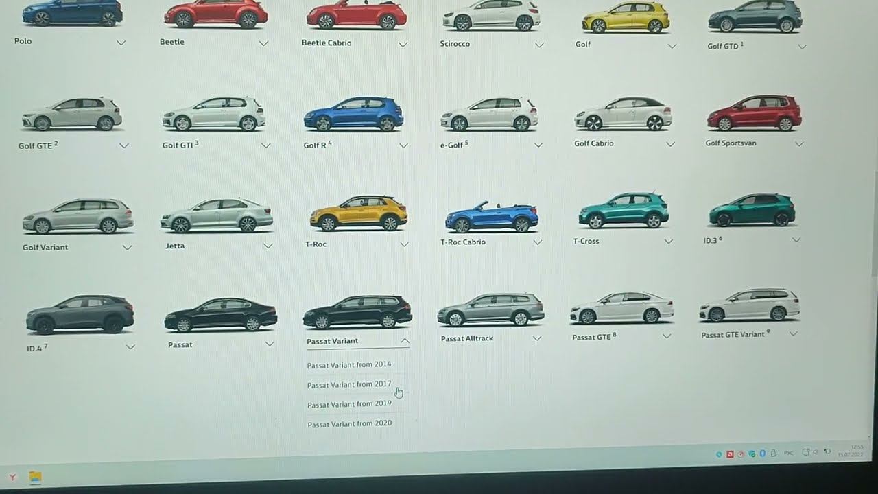Click the blue Polo car image
Image resolution: width=878 pixels, height=494 pixels.
pos(72,13)
